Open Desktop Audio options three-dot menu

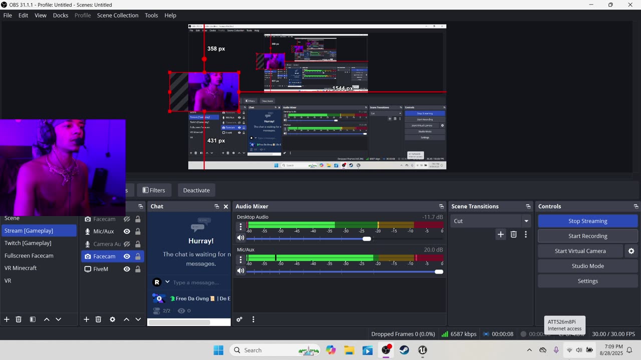pos(241,226)
